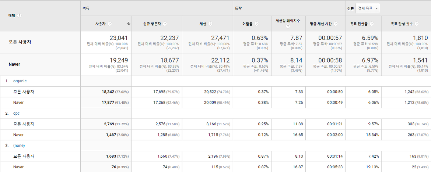Click Naver sessions value 22,112
Image resolution: width=431 pixels, height=172 pixels.
(220, 60)
